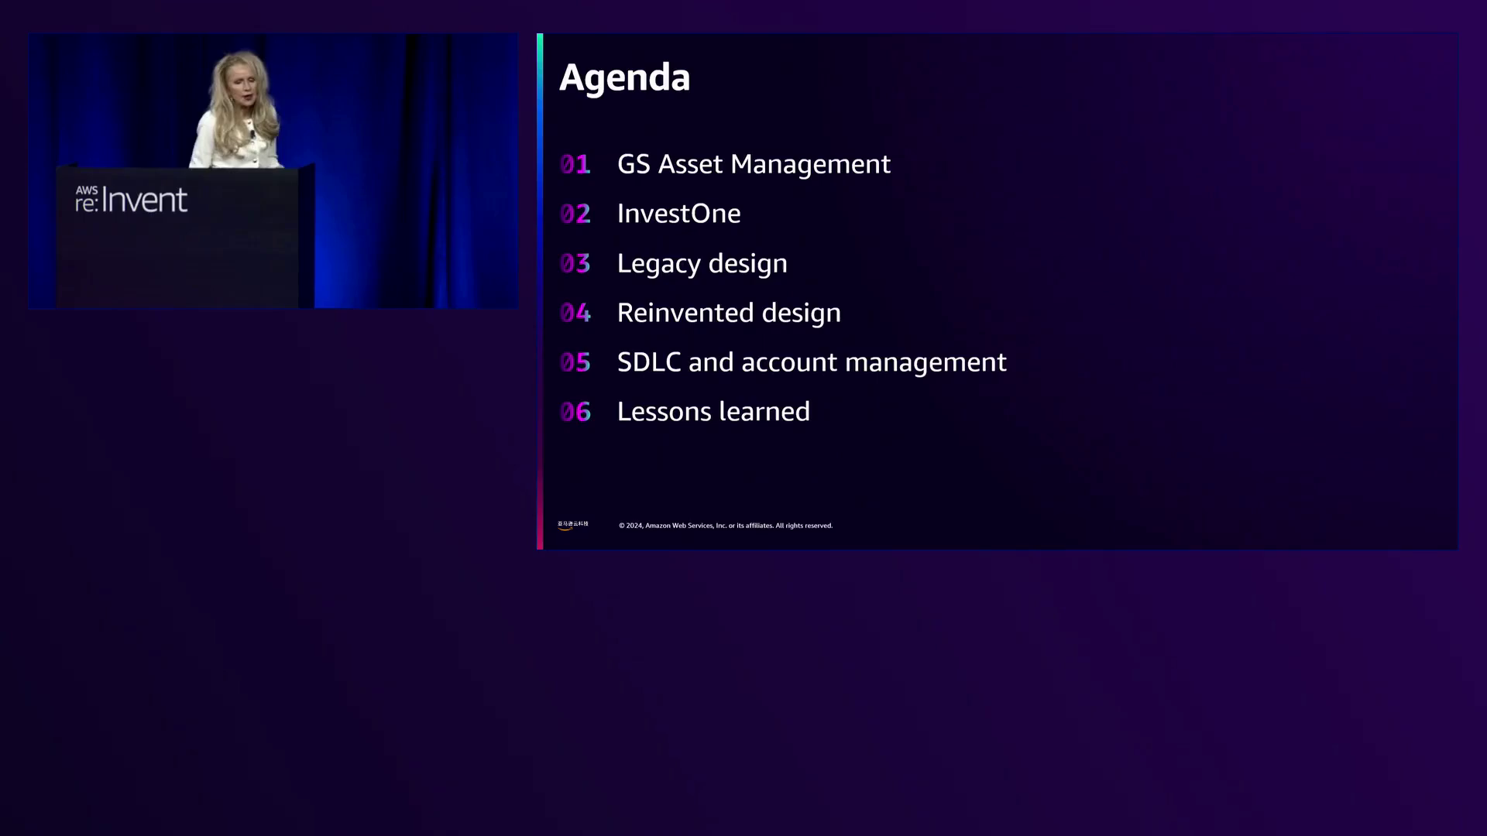Click the copyright notice text

[725, 526]
